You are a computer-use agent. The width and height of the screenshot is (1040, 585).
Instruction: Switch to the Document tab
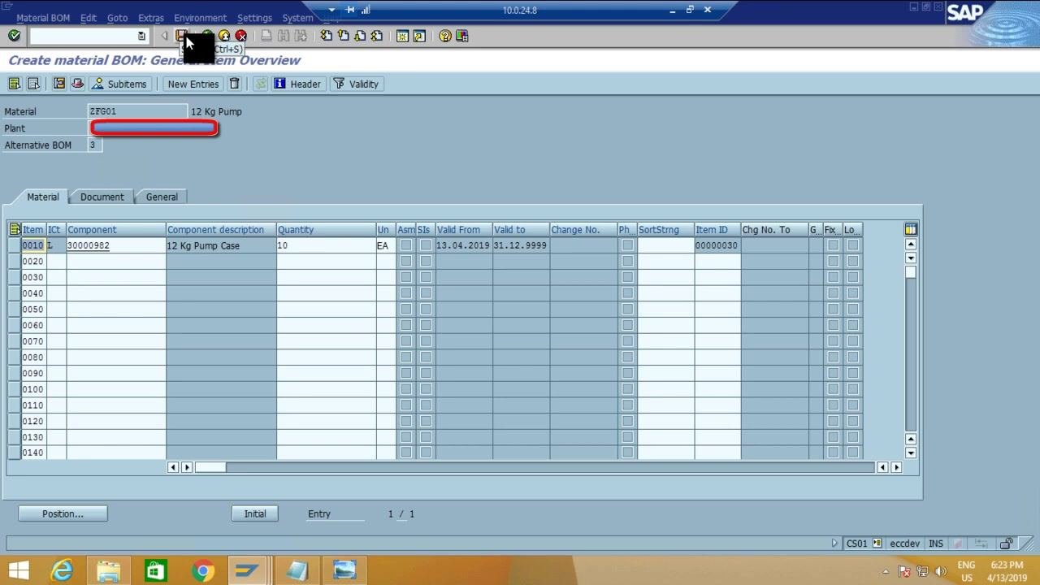click(102, 197)
